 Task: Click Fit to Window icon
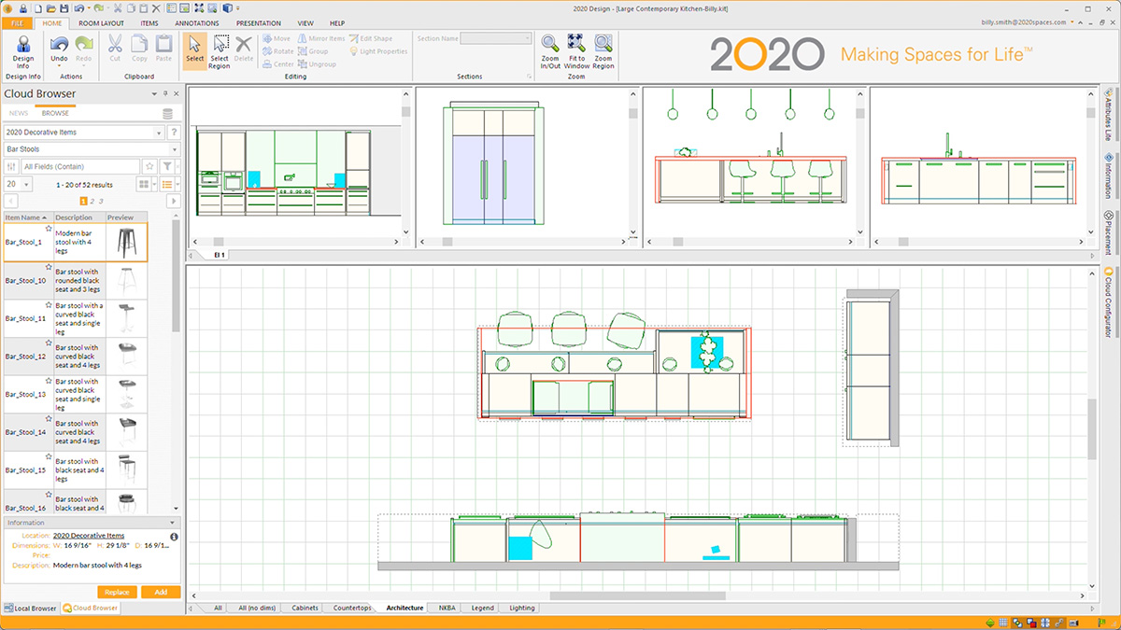click(576, 50)
